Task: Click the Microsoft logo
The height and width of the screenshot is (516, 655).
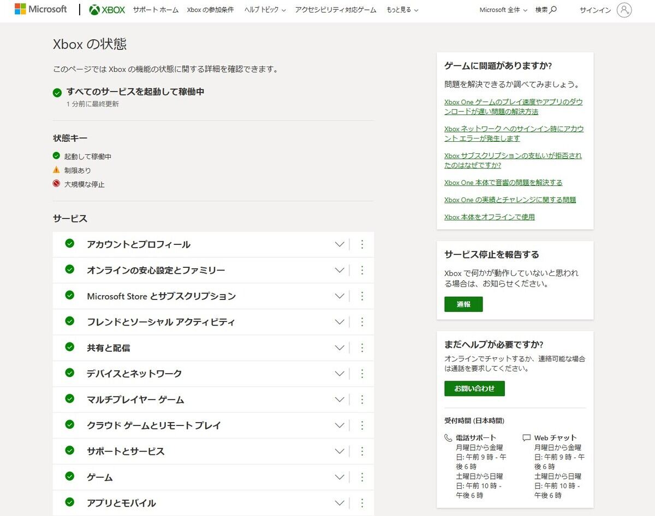Action: coord(41,9)
